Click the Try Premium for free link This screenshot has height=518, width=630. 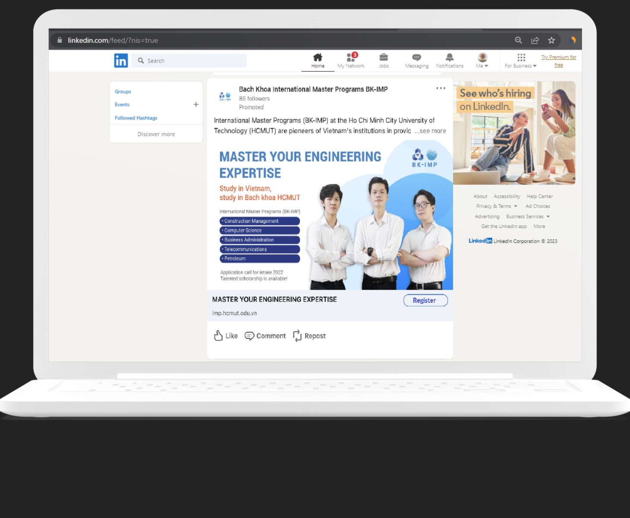click(x=559, y=61)
